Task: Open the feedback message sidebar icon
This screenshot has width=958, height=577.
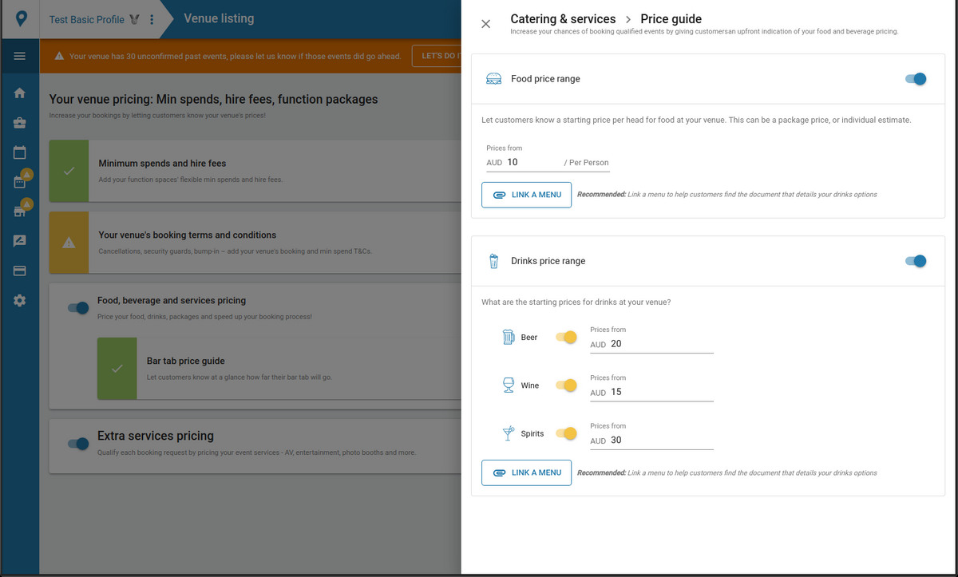Action: tap(20, 241)
